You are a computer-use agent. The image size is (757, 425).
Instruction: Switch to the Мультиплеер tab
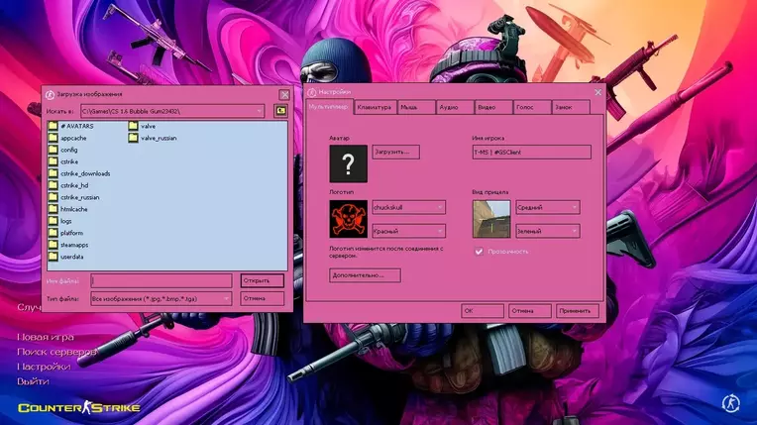329,107
